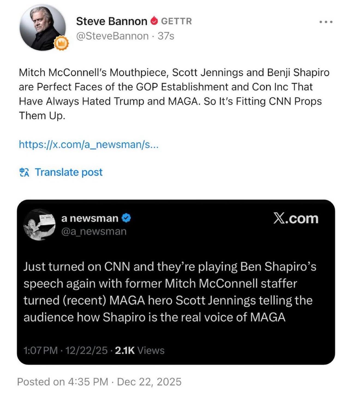This screenshot has width=352, height=397.
Task: Click the GETTR label beside the name
Action: (176, 21)
